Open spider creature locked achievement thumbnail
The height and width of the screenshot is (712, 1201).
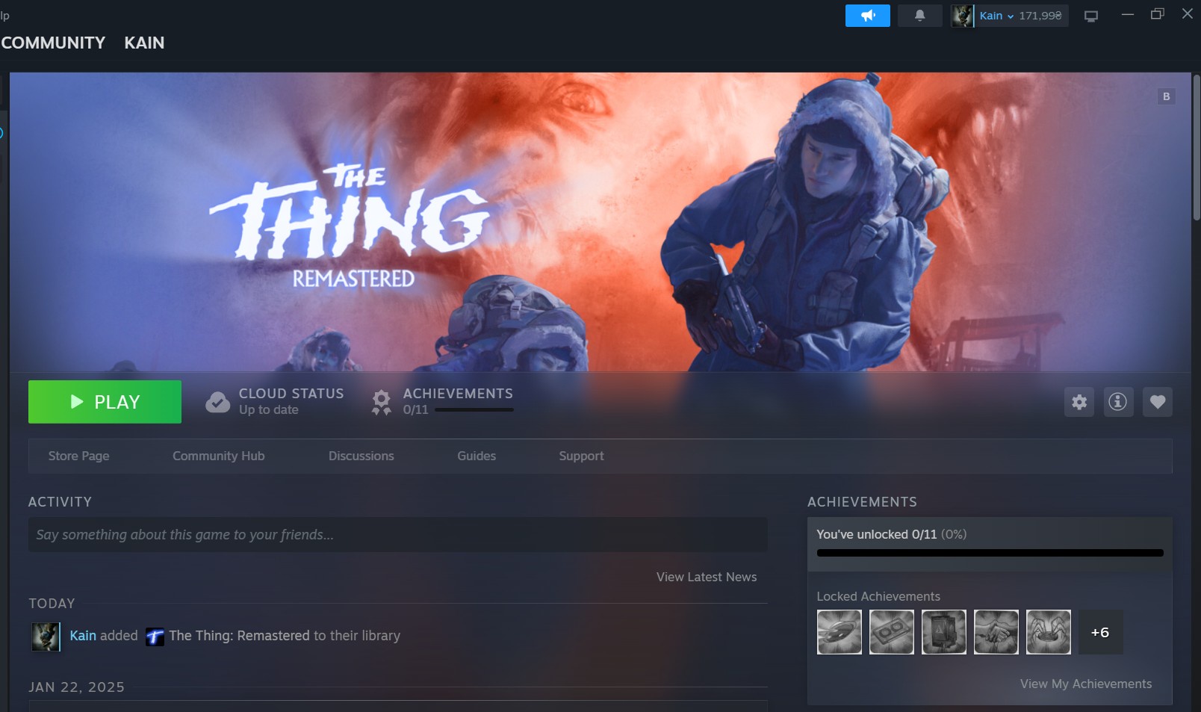1049,632
